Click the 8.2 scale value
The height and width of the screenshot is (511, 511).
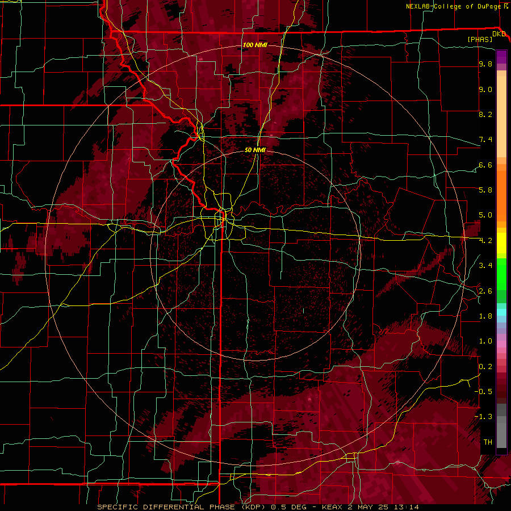click(485, 114)
